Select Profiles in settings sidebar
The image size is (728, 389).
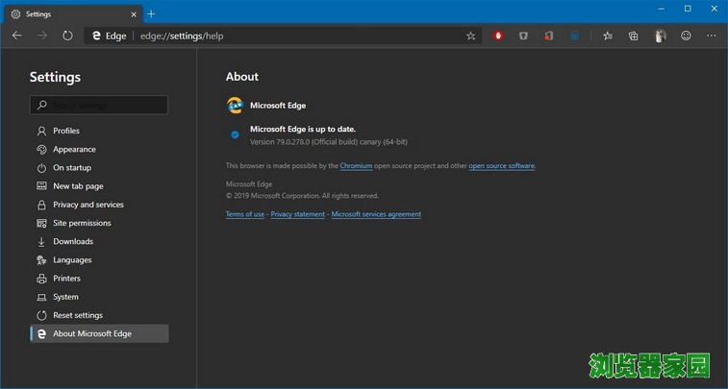coord(66,131)
